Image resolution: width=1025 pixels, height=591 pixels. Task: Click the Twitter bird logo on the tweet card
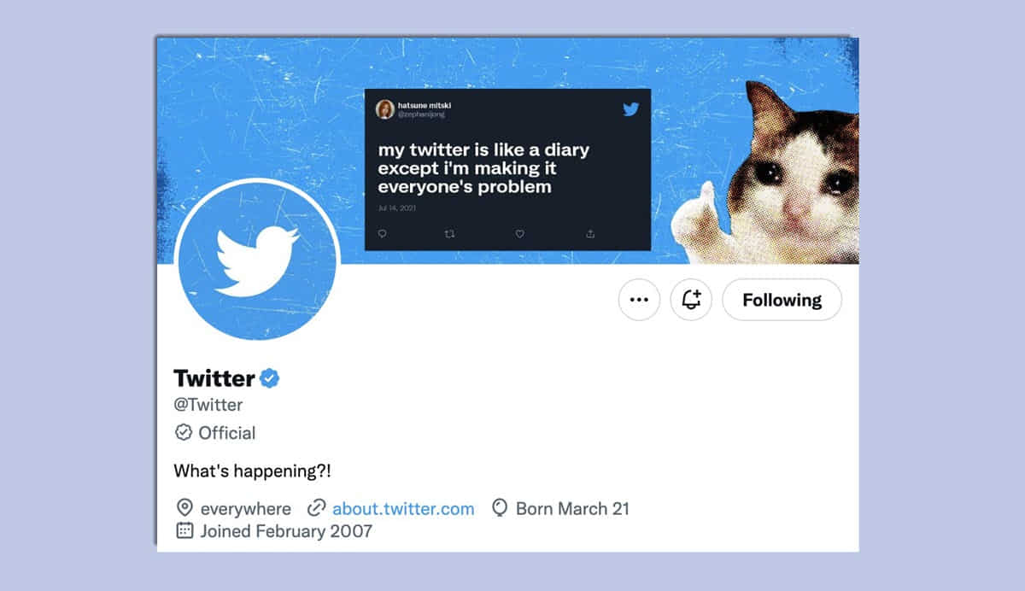(x=631, y=109)
